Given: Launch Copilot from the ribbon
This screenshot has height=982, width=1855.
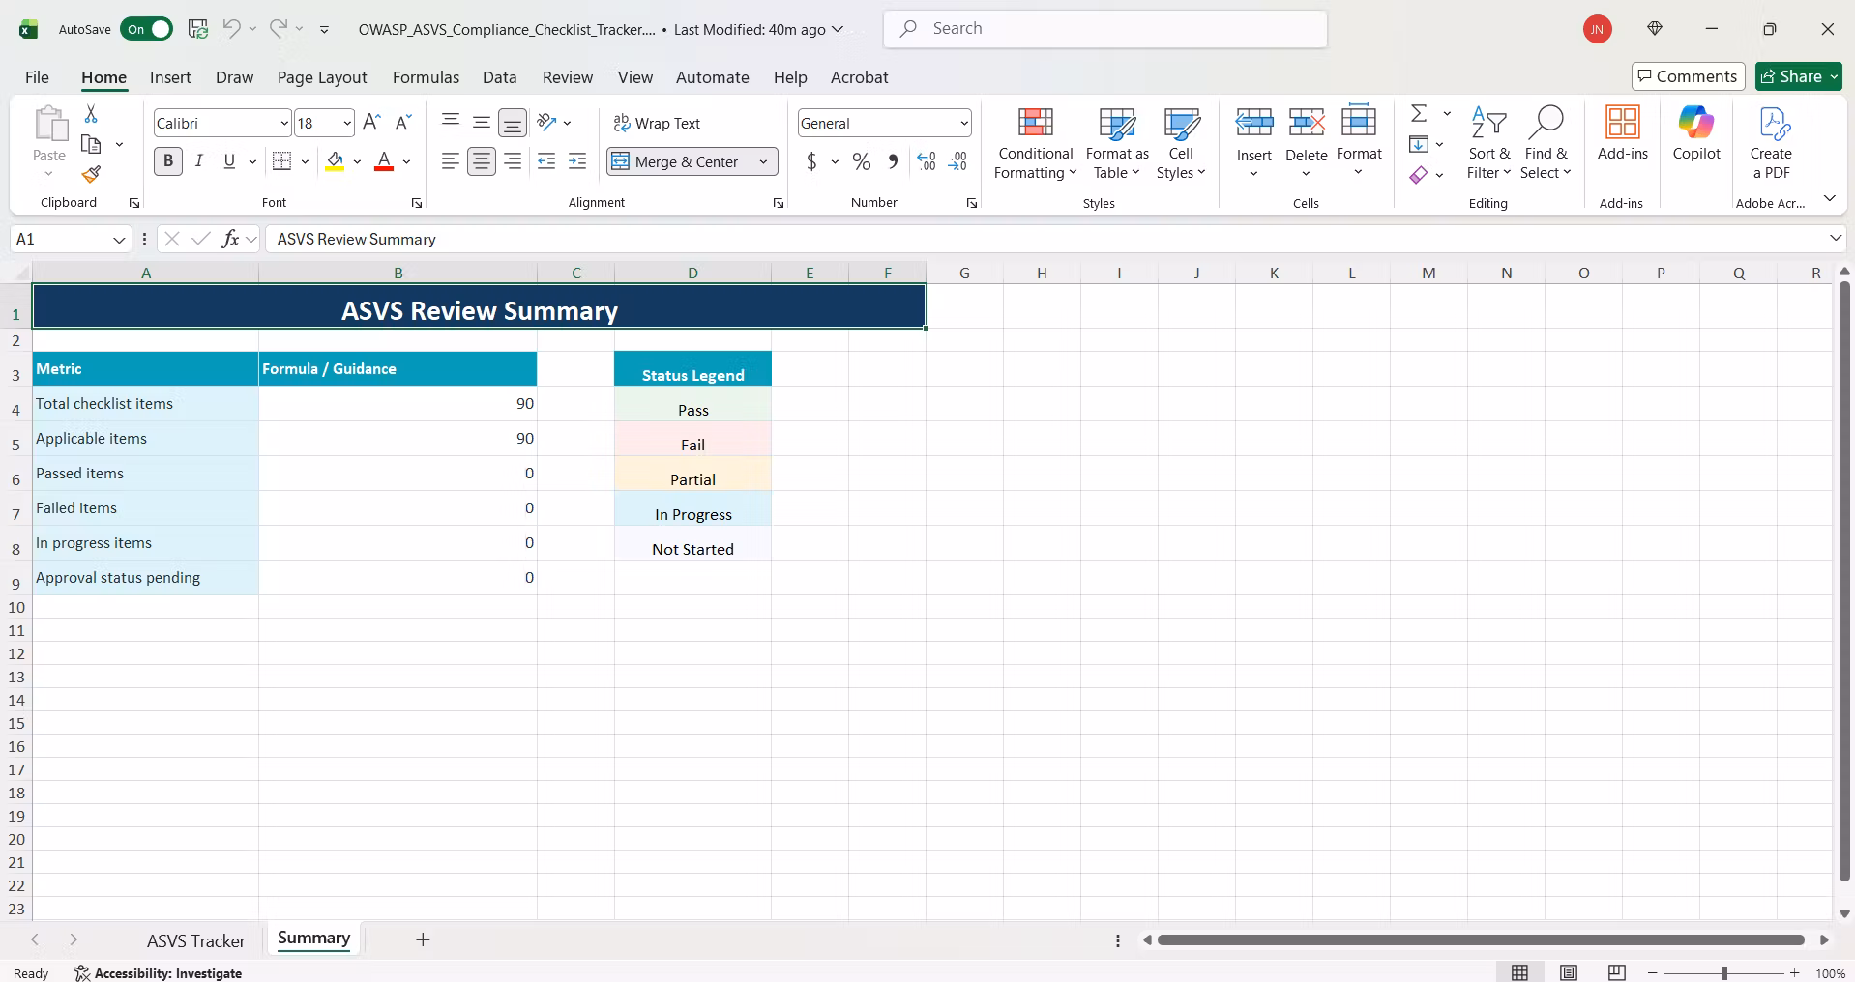Looking at the screenshot, I should pyautogui.click(x=1696, y=133).
